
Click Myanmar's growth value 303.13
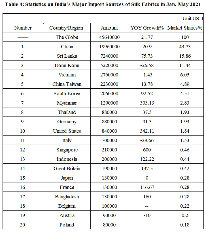pyautogui.click(x=147, y=103)
